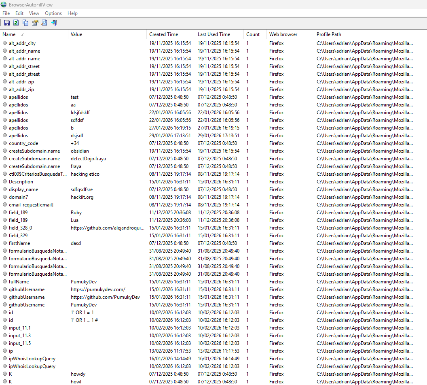427x385 pixels.
Task: Open the View menu
Action: tap(34, 13)
